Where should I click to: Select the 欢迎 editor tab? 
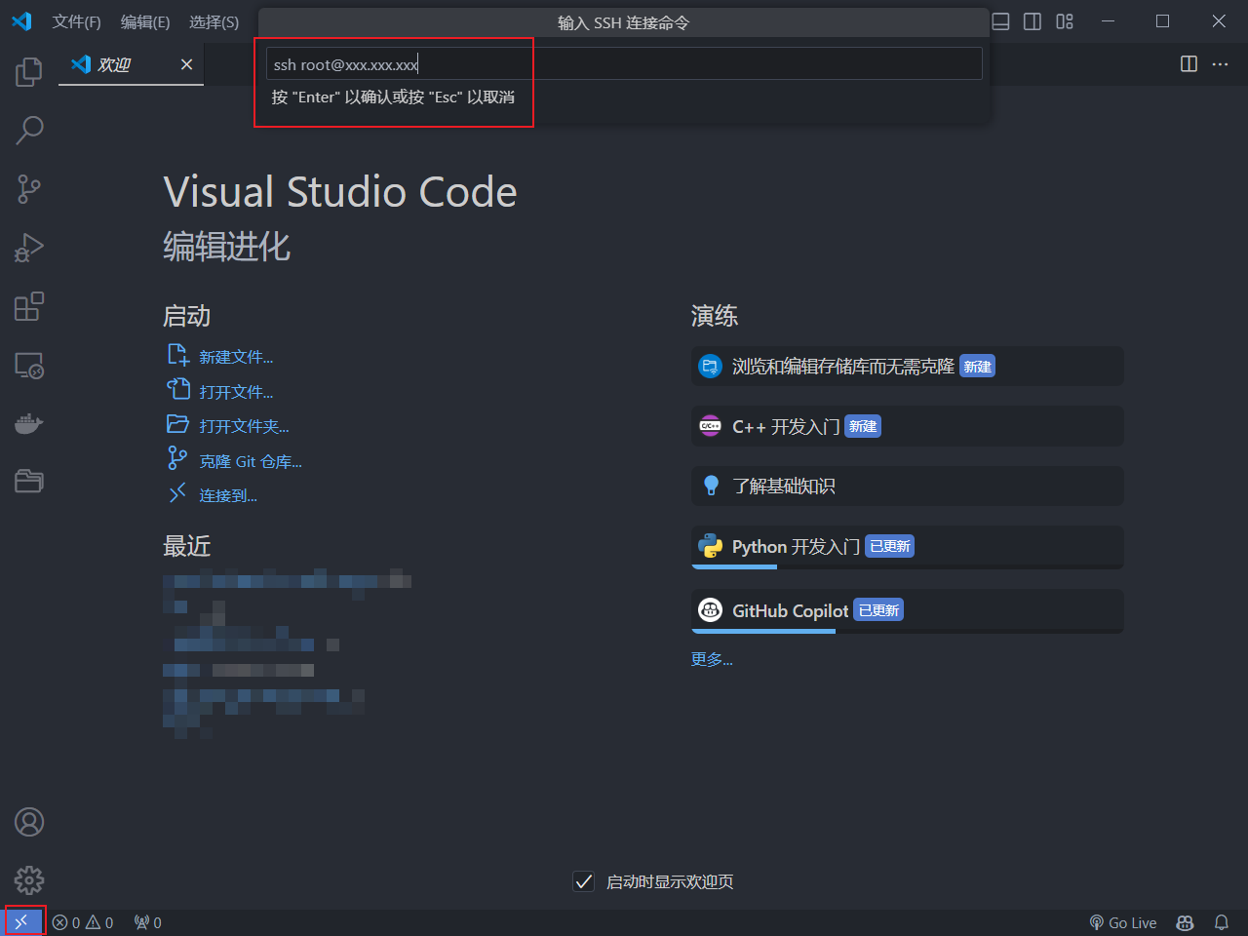[131, 64]
